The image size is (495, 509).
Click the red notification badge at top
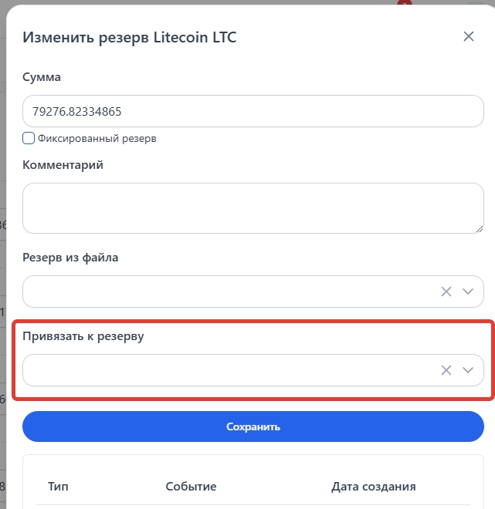click(403, 4)
